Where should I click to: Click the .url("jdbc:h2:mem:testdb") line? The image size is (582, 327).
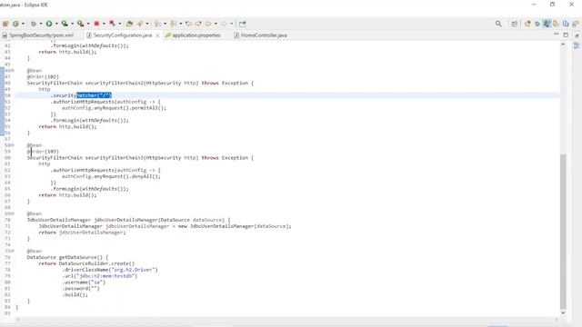pyautogui.click(x=99, y=276)
